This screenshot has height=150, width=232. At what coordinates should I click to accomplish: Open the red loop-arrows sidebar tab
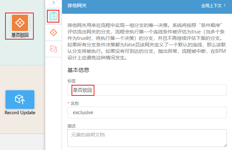pyautogui.click(x=53, y=49)
